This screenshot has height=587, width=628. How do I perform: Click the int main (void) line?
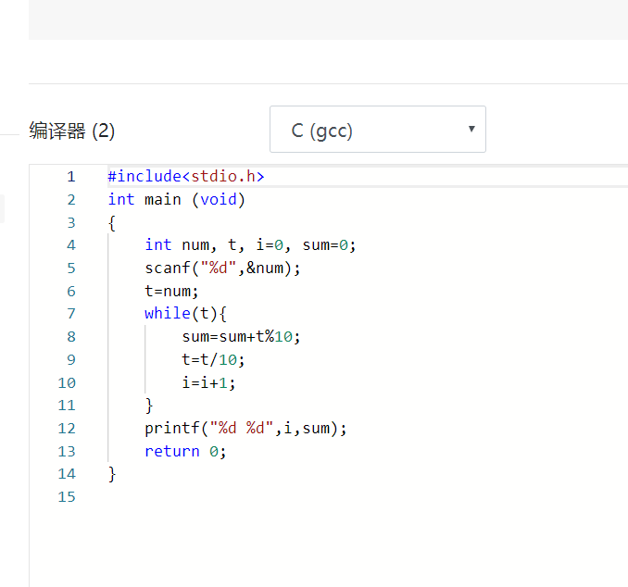point(176,199)
